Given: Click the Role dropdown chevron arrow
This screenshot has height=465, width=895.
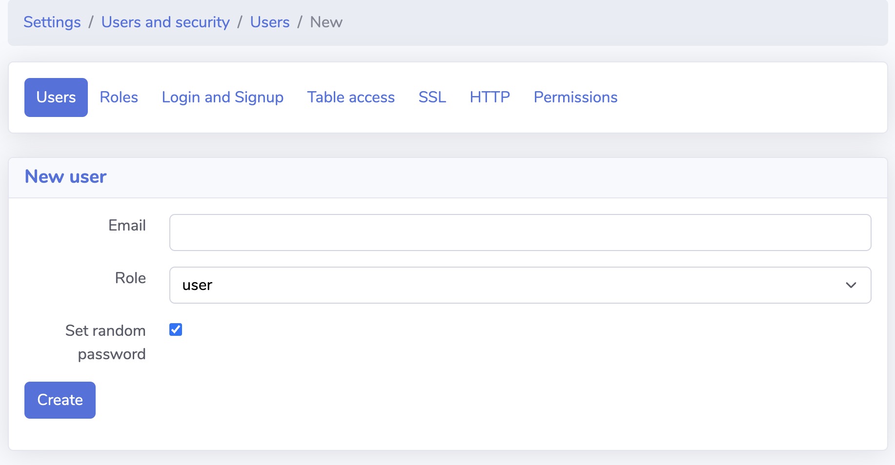Looking at the screenshot, I should pyautogui.click(x=851, y=285).
